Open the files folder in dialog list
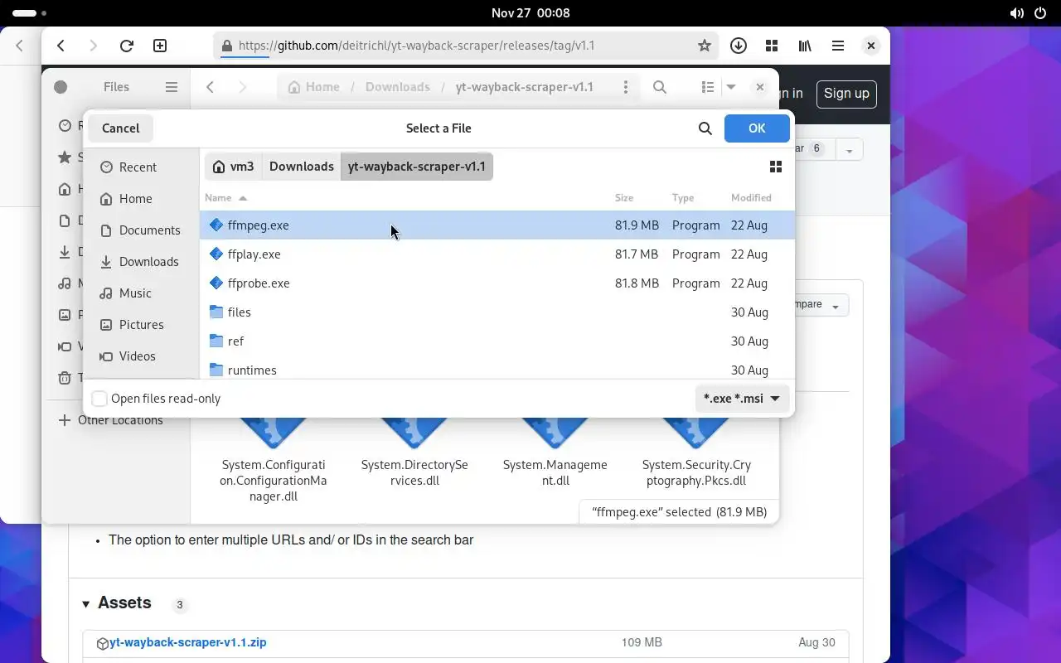This screenshot has height=663, width=1061. click(497, 312)
